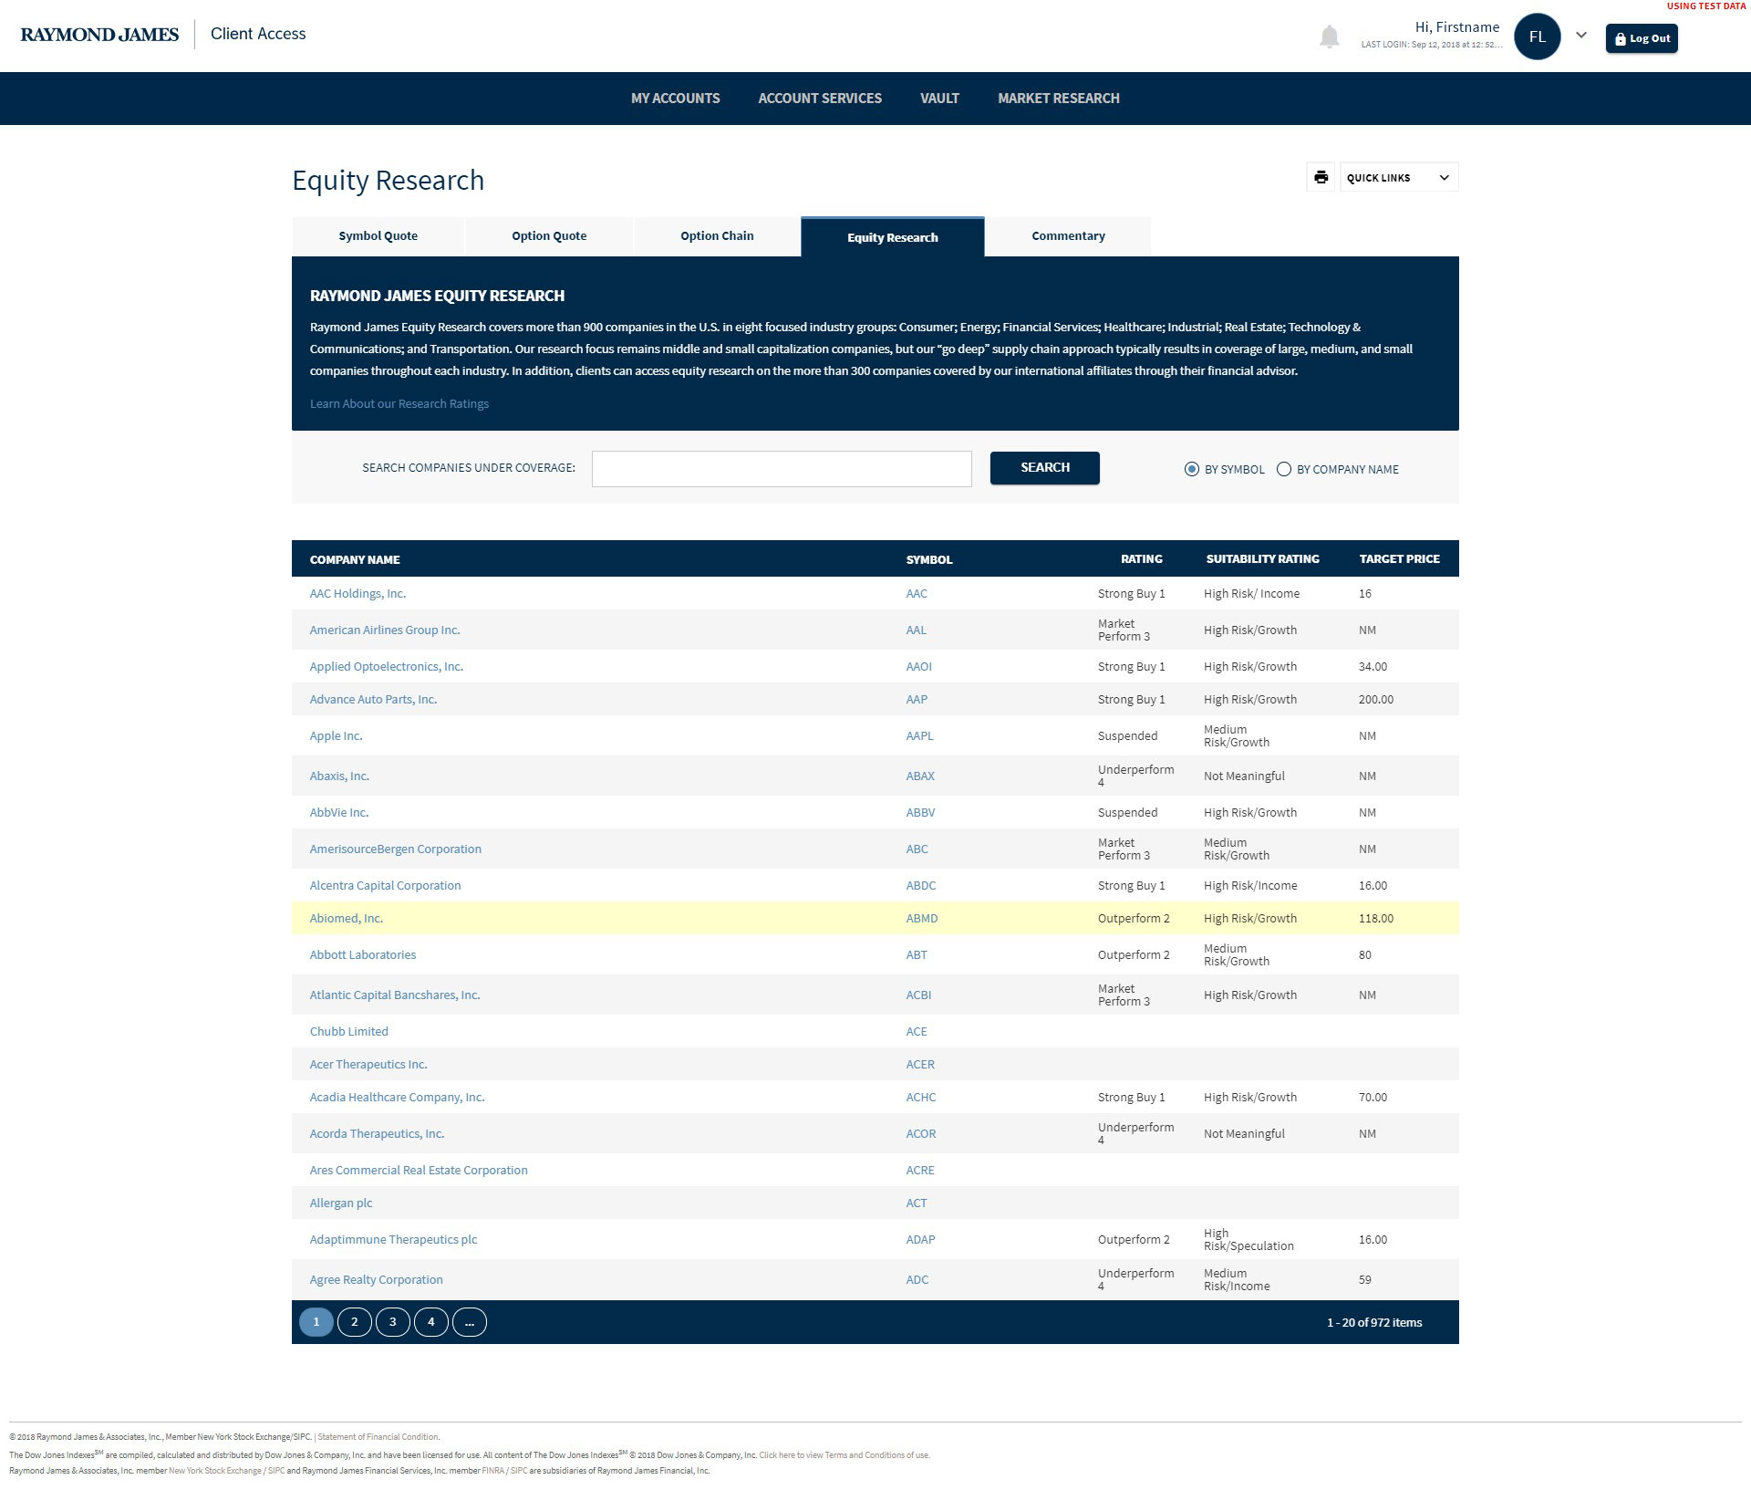The image size is (1751, 1490).
Task: Click the AAOI symbol link
Action: [x=918, y=666]
